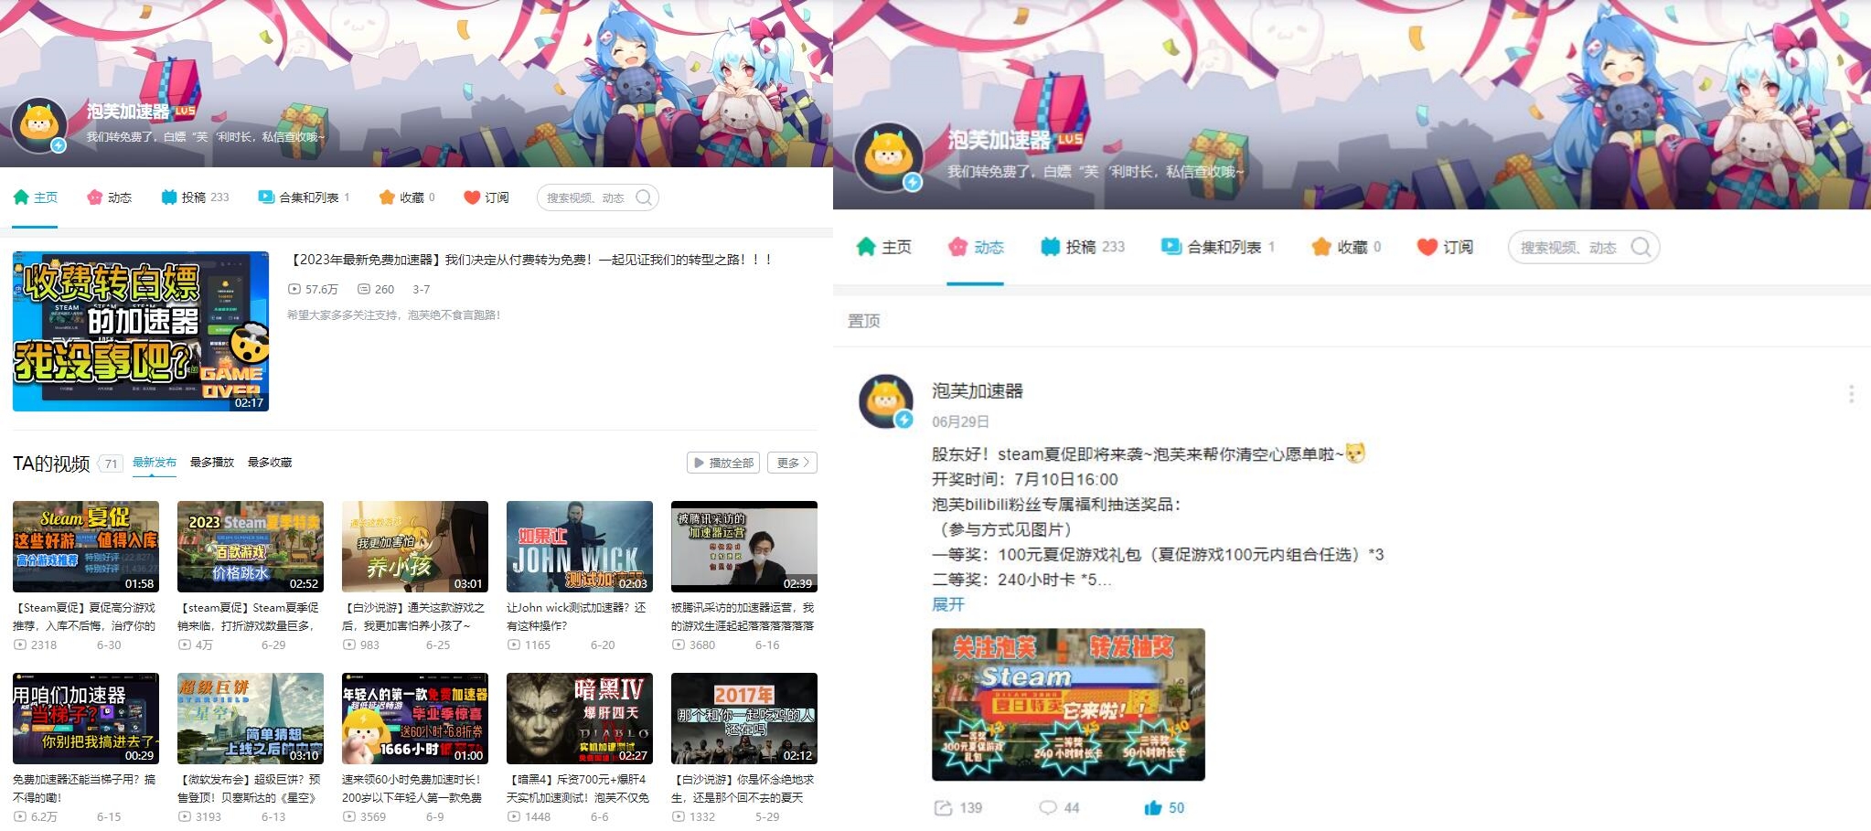Click 泡芙加速器 username in right banner
The width and height of the screenshot is (1871, 831).
pos(1000,140)
